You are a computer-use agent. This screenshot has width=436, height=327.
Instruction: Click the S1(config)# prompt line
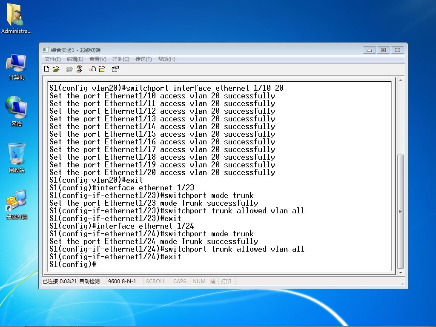click(73, 264)
